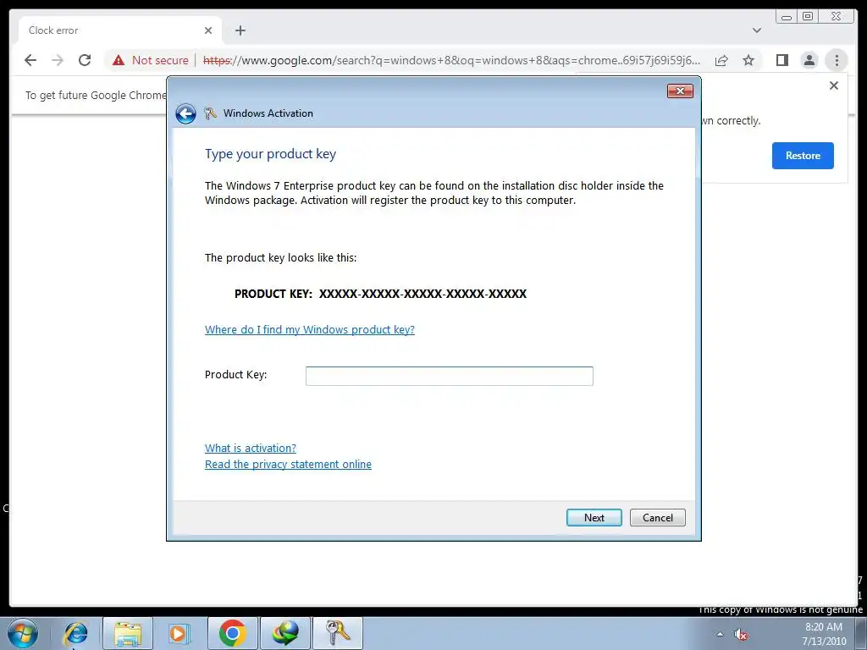This screenshot has height=650, width=867.
Task: Bookmark this page with the star icon
Action: point(748,60)
